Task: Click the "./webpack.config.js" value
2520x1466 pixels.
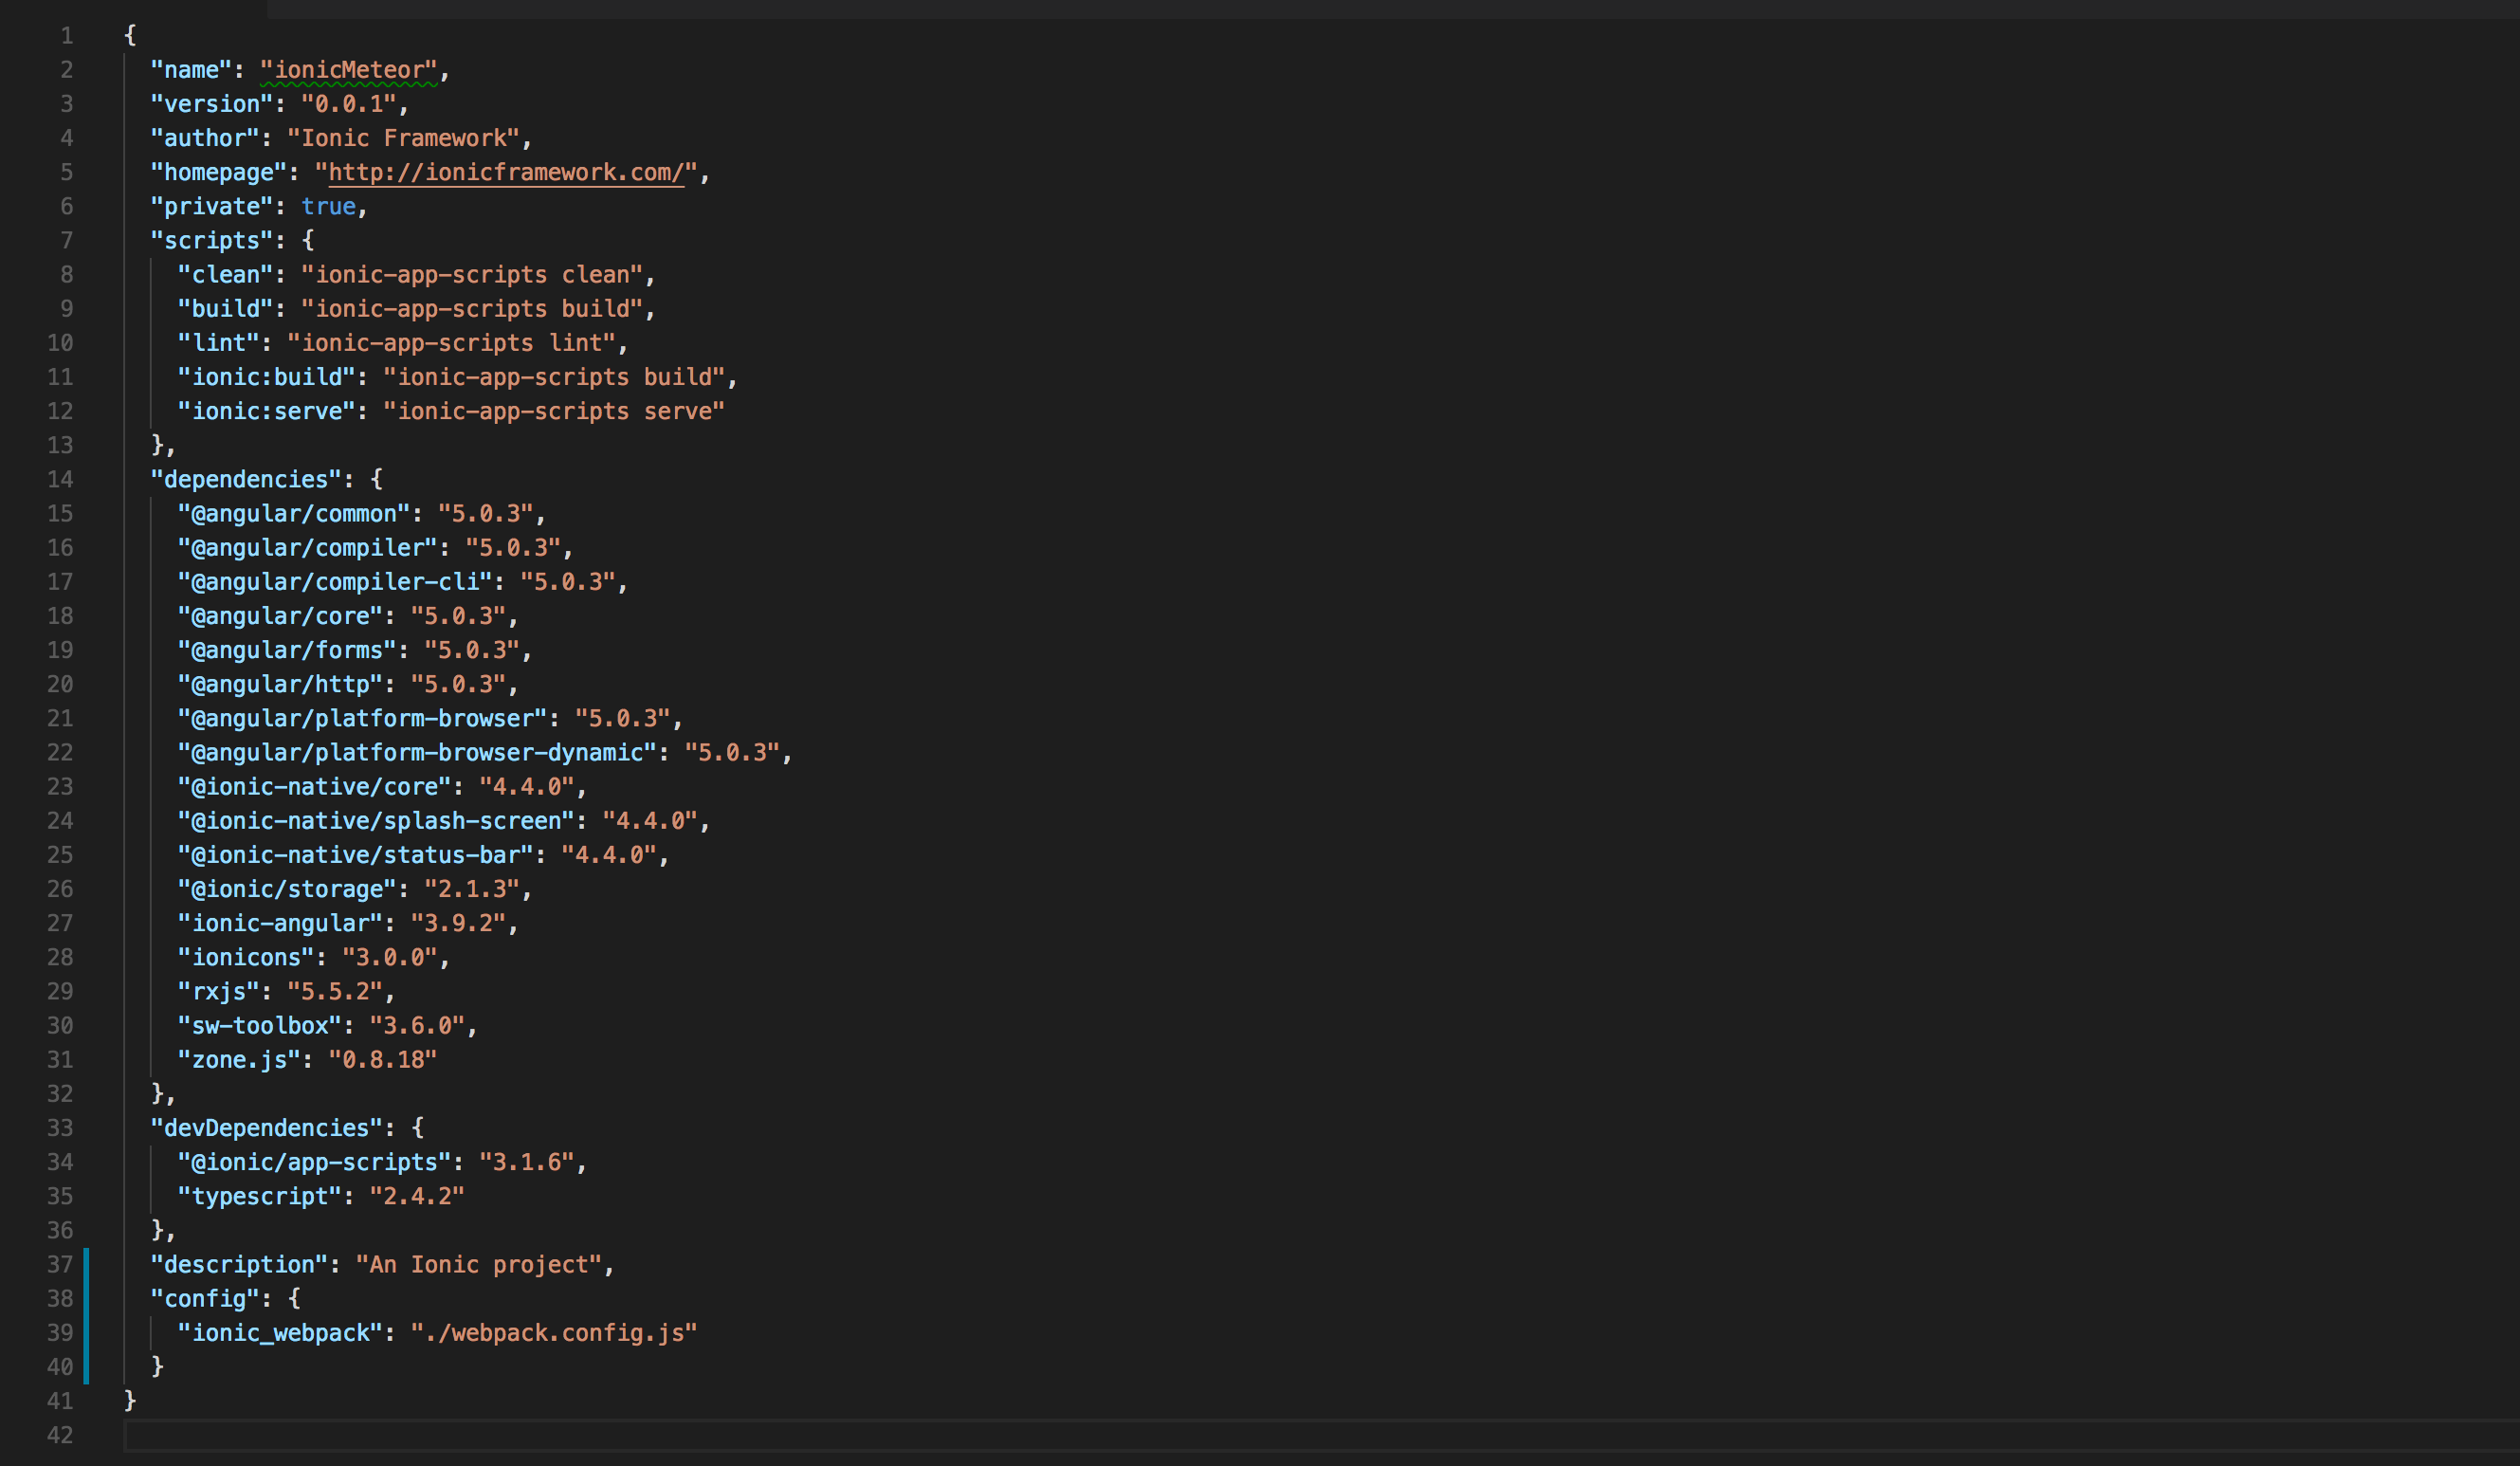Action: (x=554, y=1333)
